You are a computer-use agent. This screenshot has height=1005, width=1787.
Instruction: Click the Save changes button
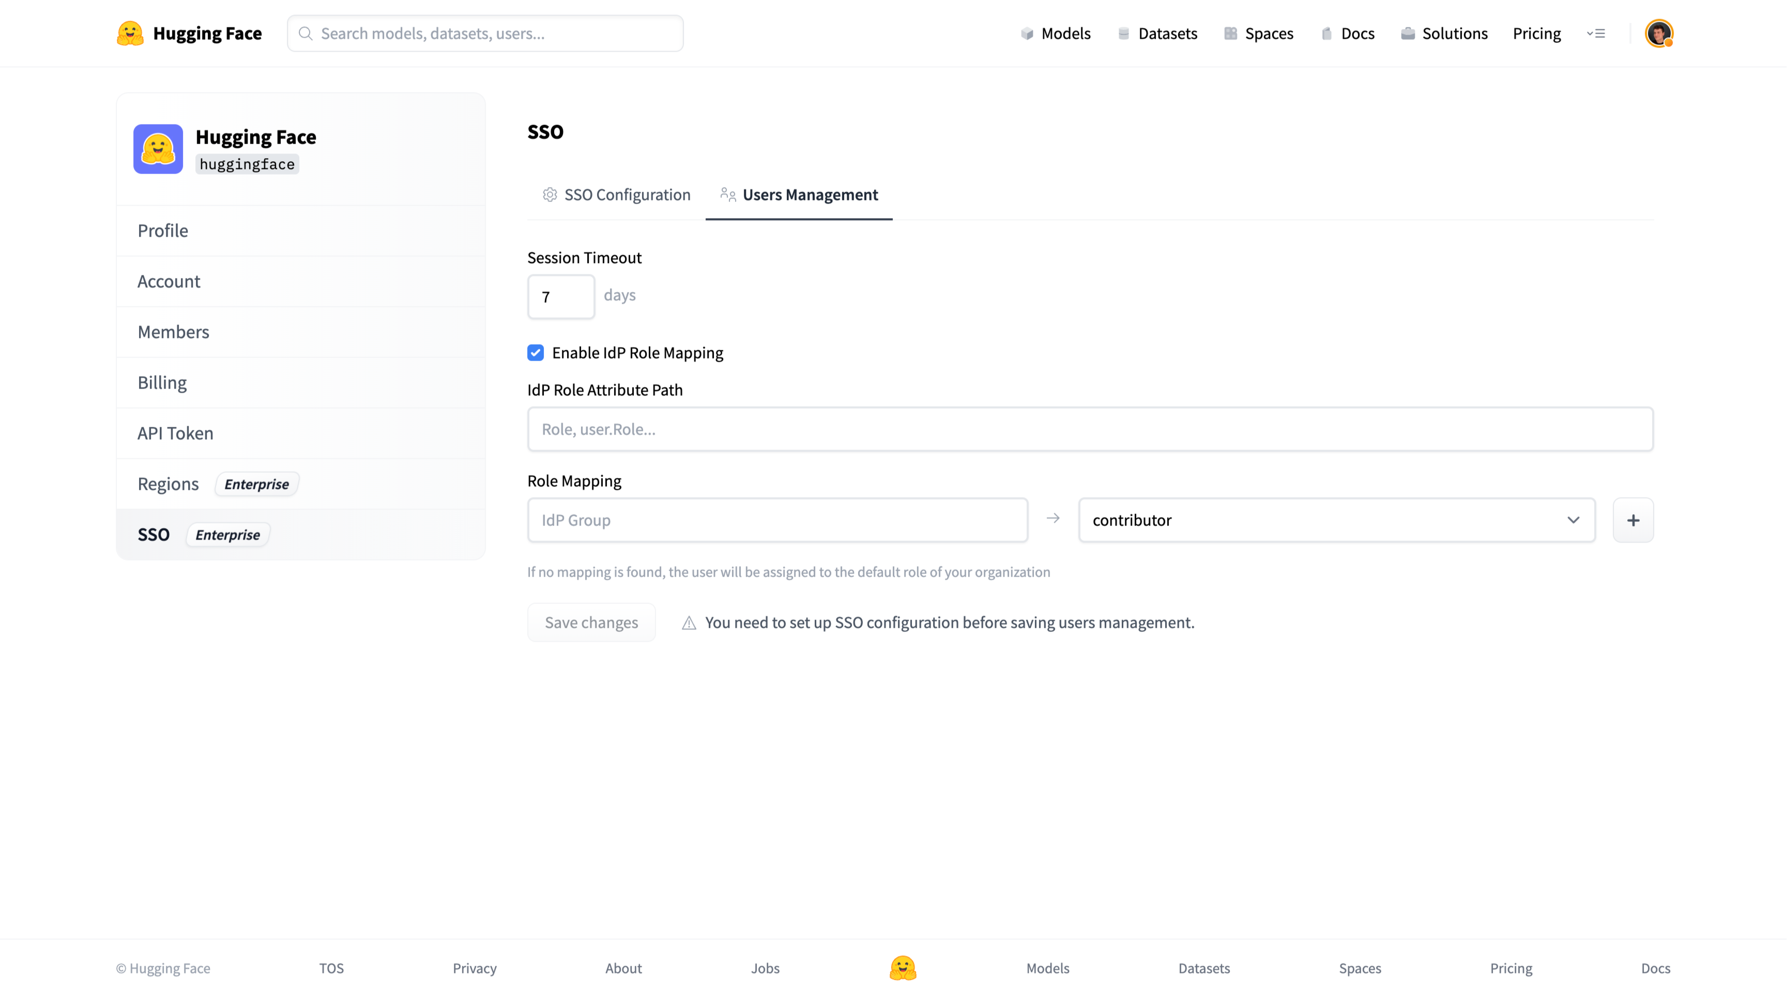click(591, 622)
